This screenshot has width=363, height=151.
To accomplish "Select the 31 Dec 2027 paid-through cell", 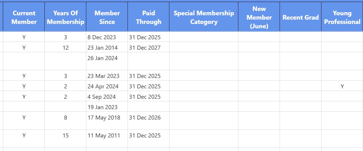I will coord(145,48).
